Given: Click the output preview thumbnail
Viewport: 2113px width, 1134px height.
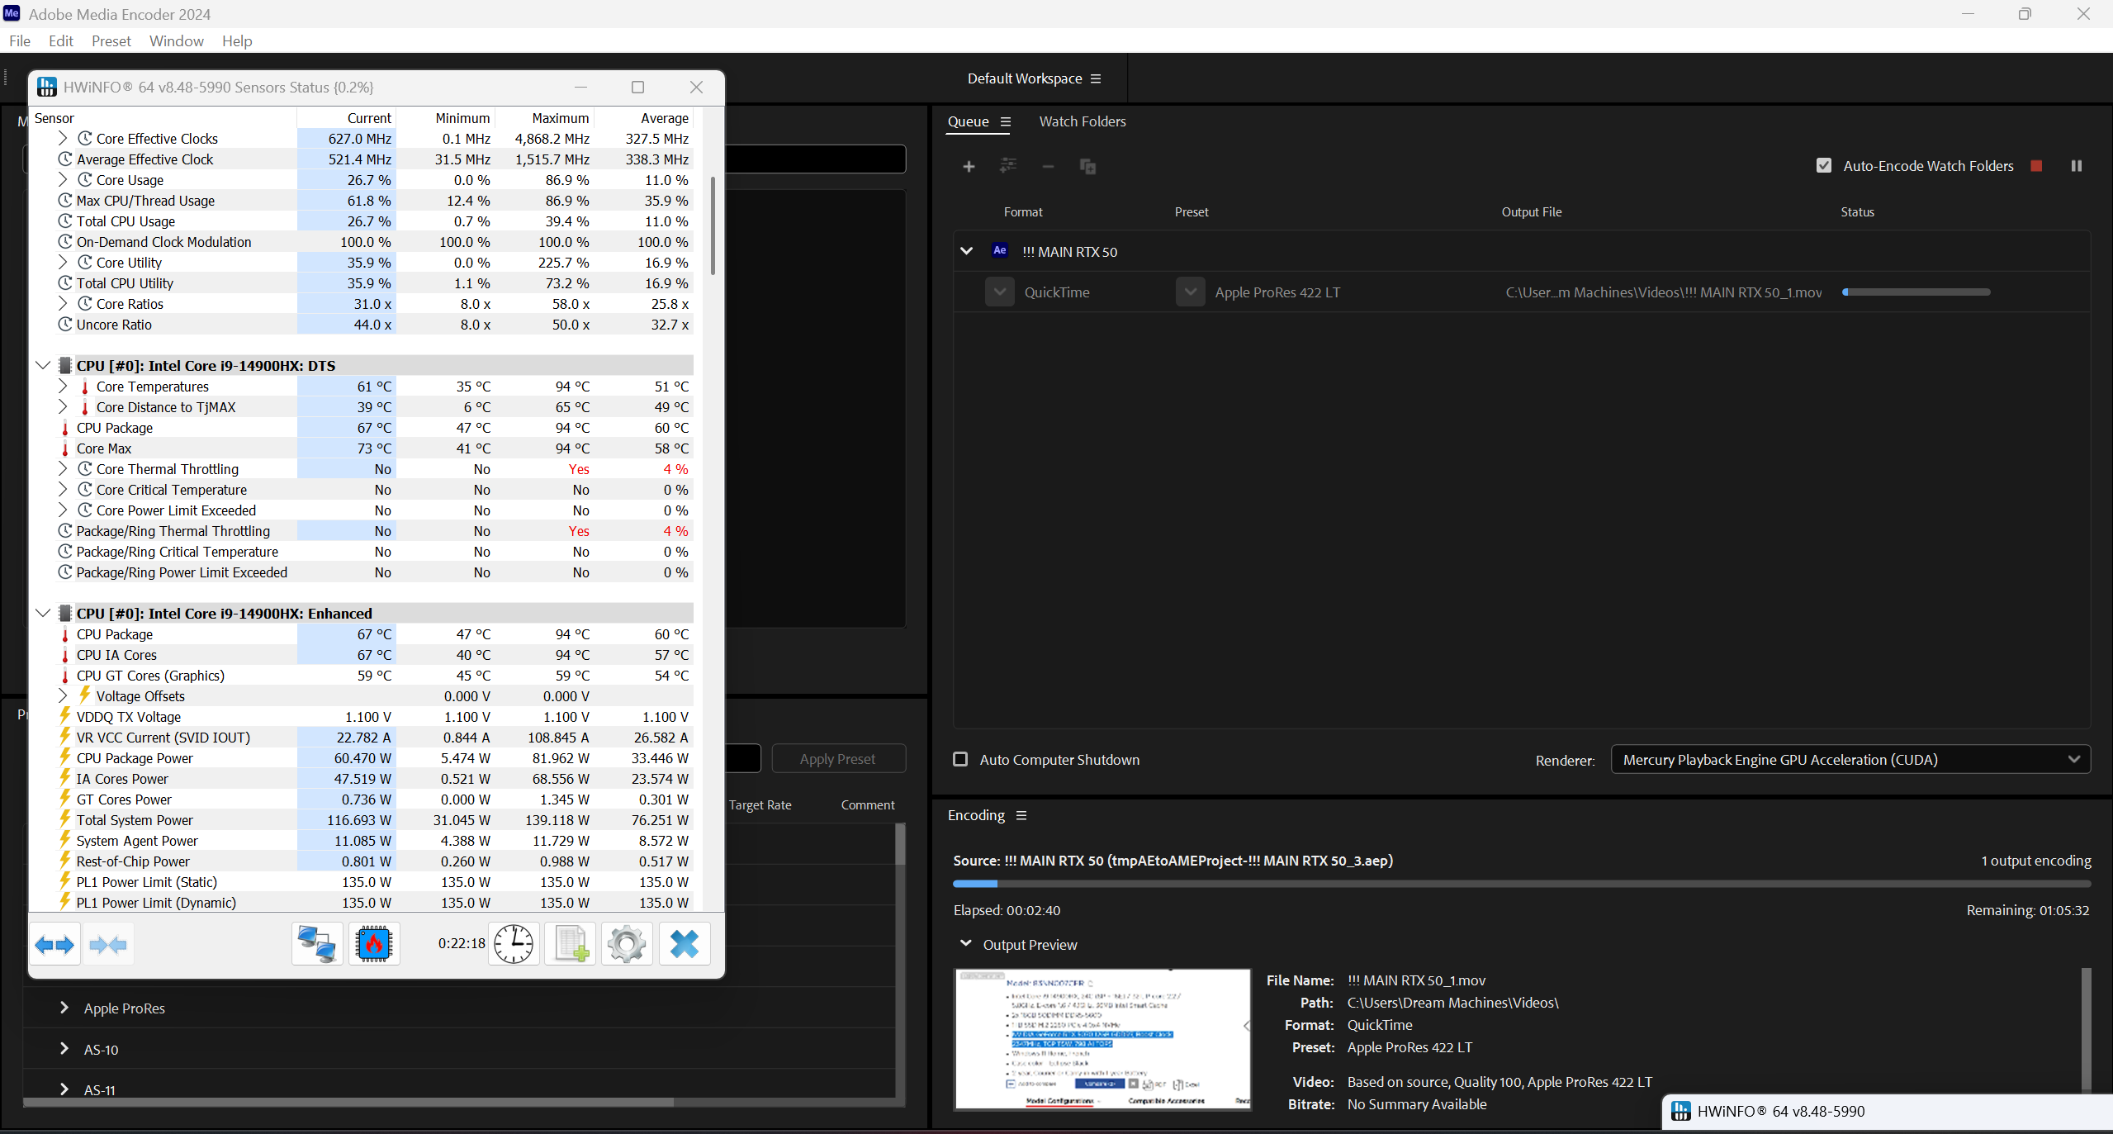Looking at the screenshot, I should click(1102, 1039).
